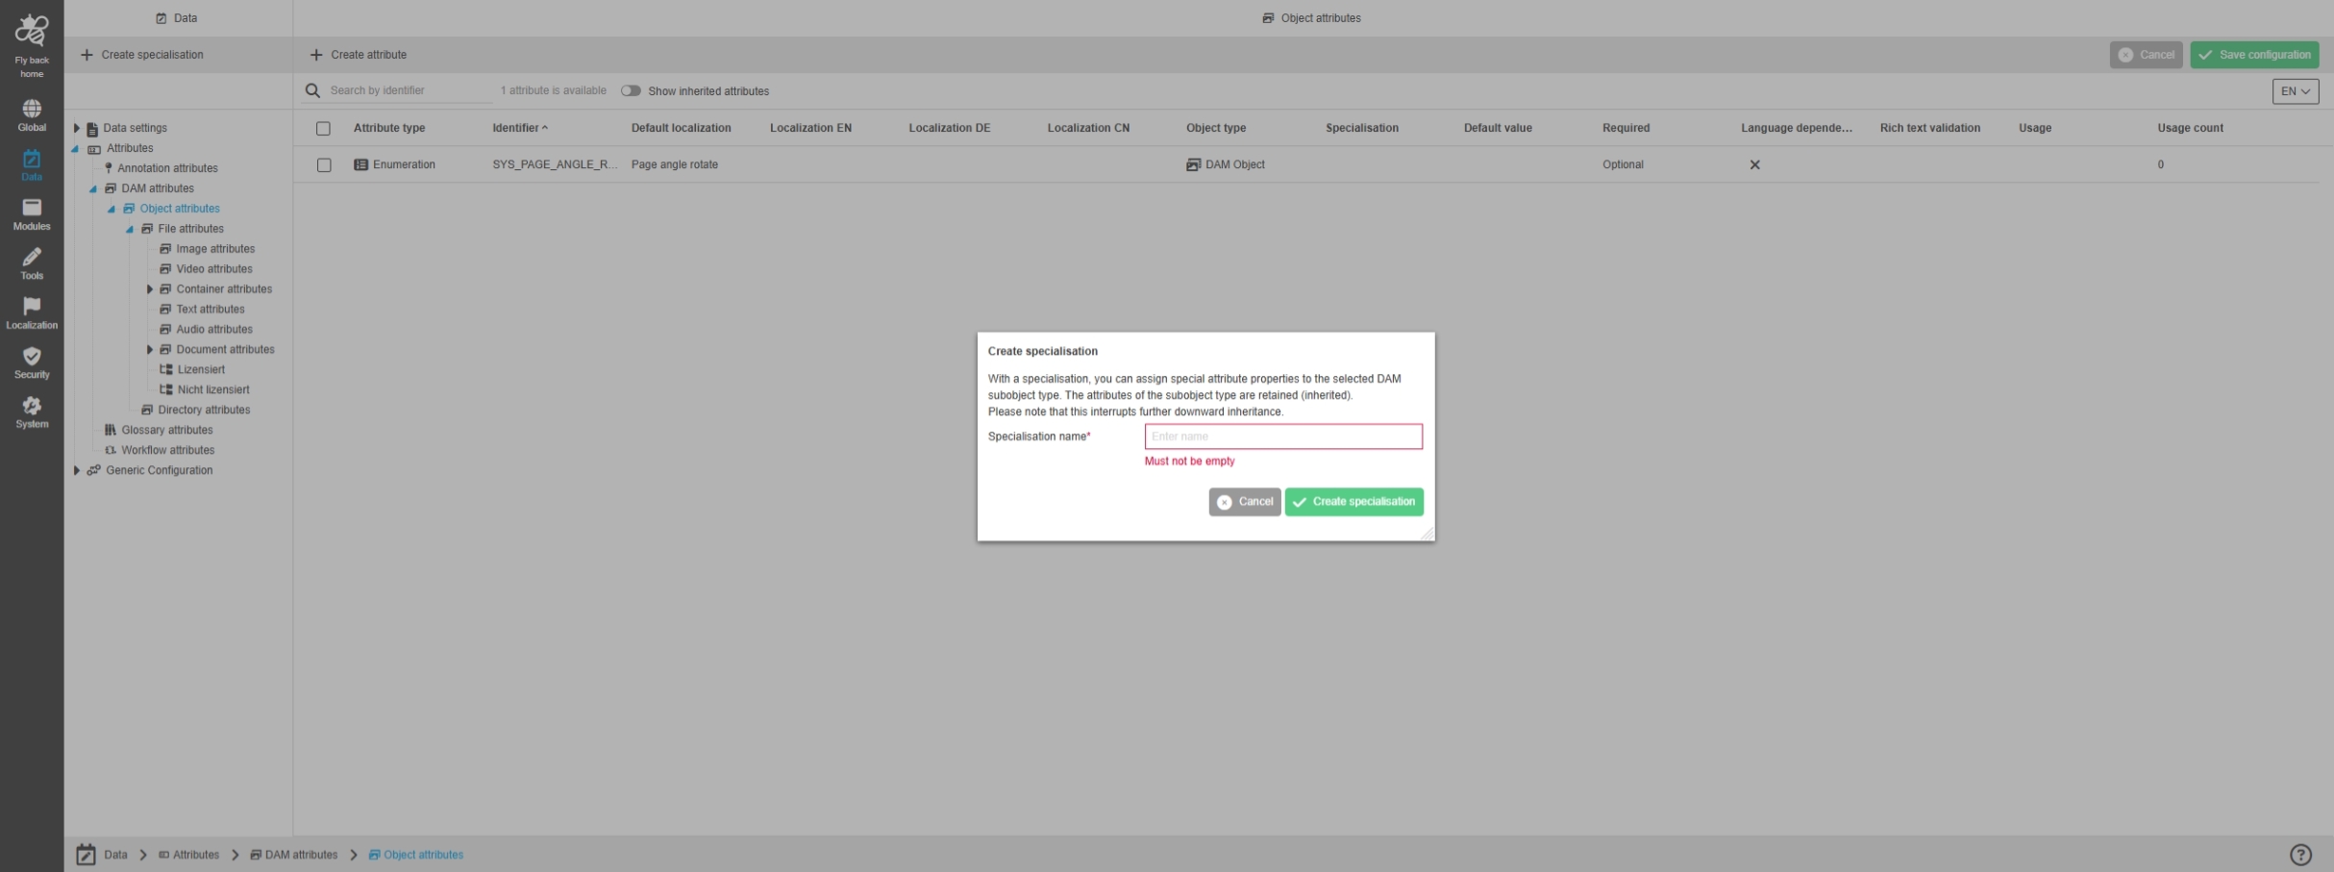This screenshot has height=872, width=2334.
Task: Check the select-all header checkbox
Action: [x=323, y=128]
